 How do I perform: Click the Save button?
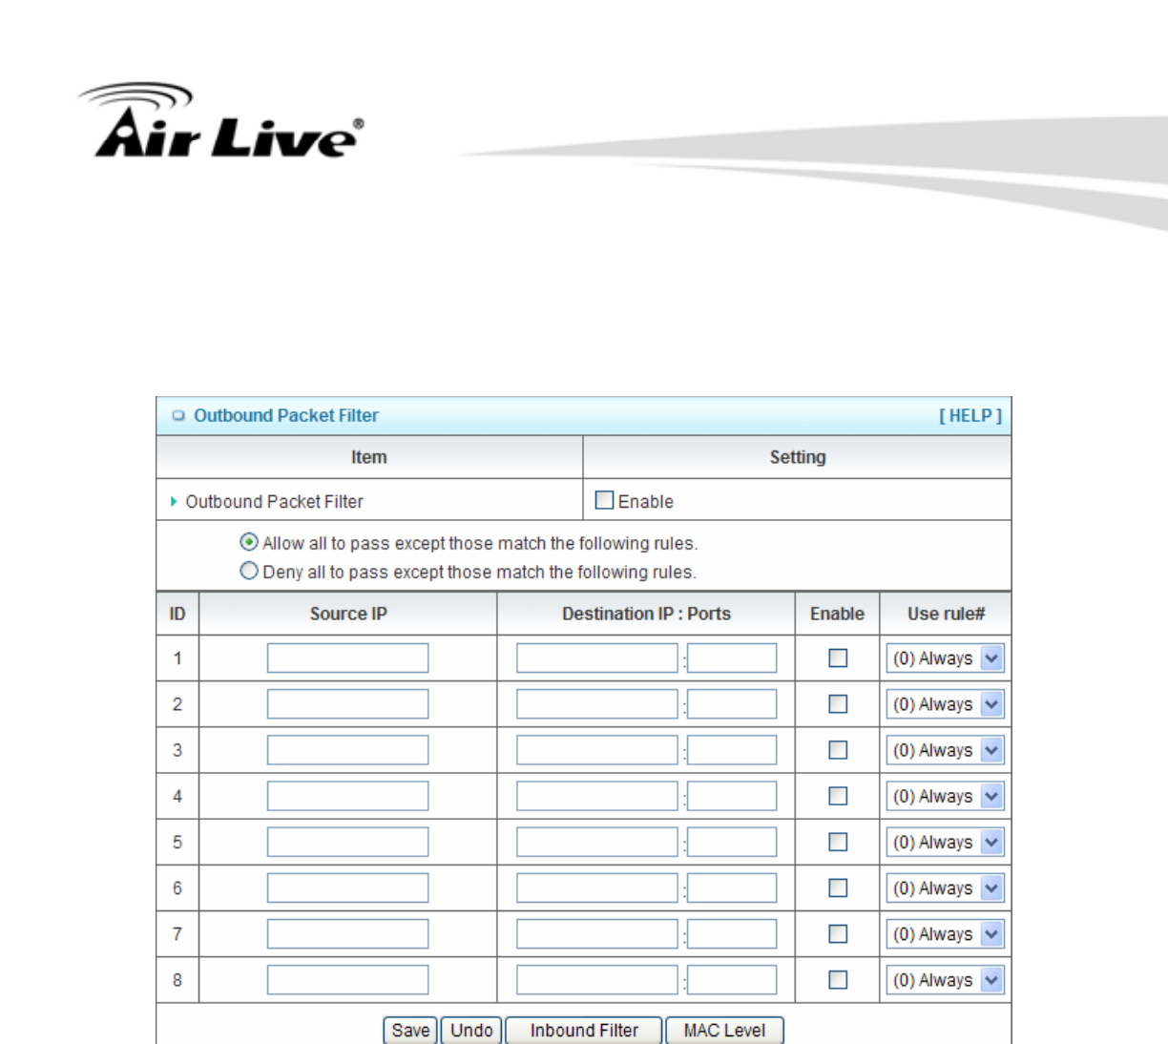click(410, 1030)
